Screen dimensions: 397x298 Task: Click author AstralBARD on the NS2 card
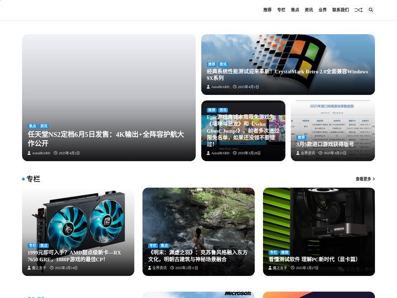coord(39,153)
